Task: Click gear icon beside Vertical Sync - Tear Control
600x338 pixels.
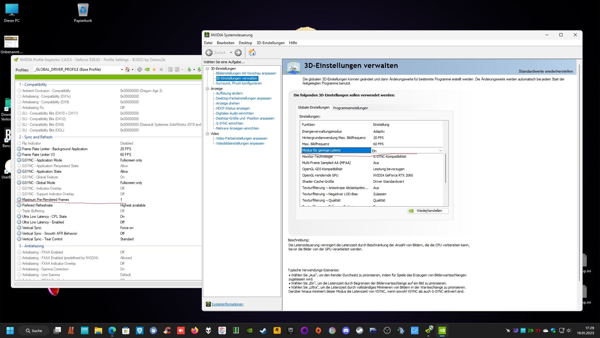Action: pyautogui.click(x=19, y=239)
